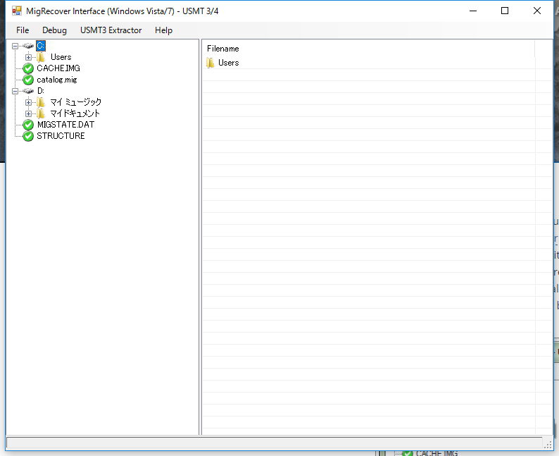Expand the Users folder in the tree
Viewport: 559px width, 456px height.
coord(29,57)
